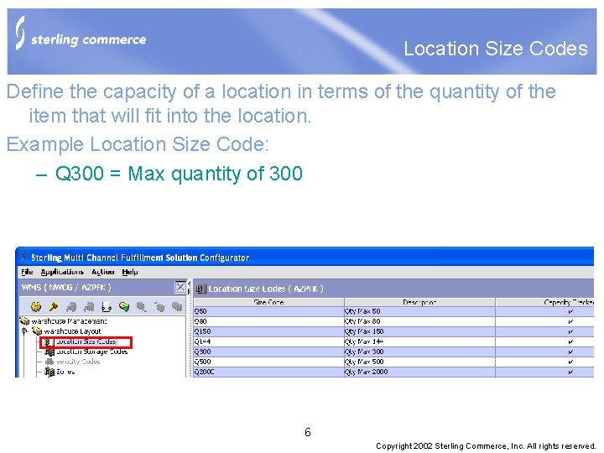This screenshot has width=604, height=453.
Task: Click the 'Qty Max 80' description cell
Action: pyautogui.click(x=419, y=321)
